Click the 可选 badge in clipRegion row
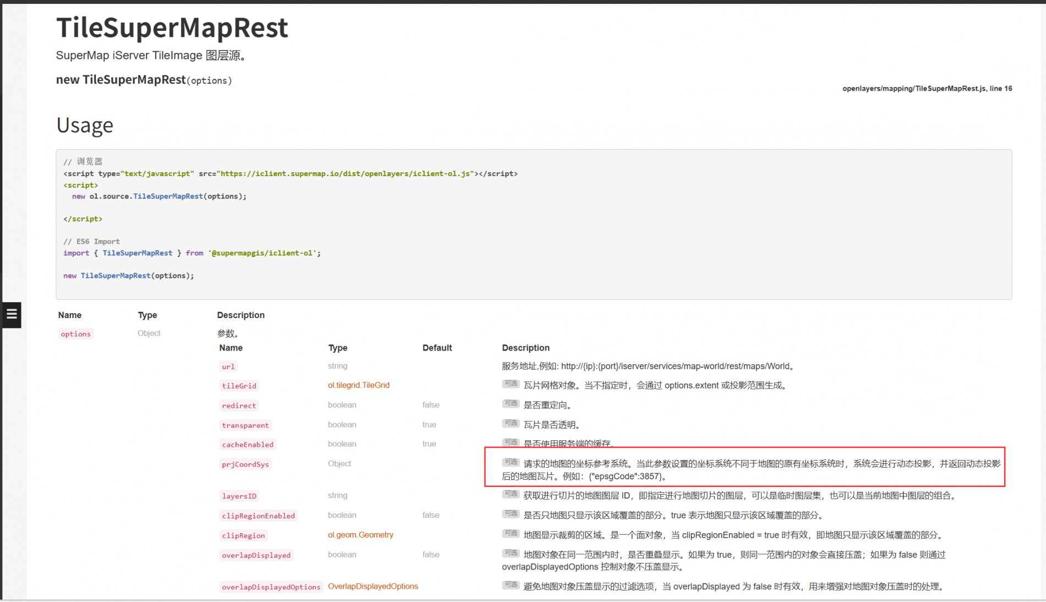The width and height of the screenshot is (1046, 602). coord(510,534)
